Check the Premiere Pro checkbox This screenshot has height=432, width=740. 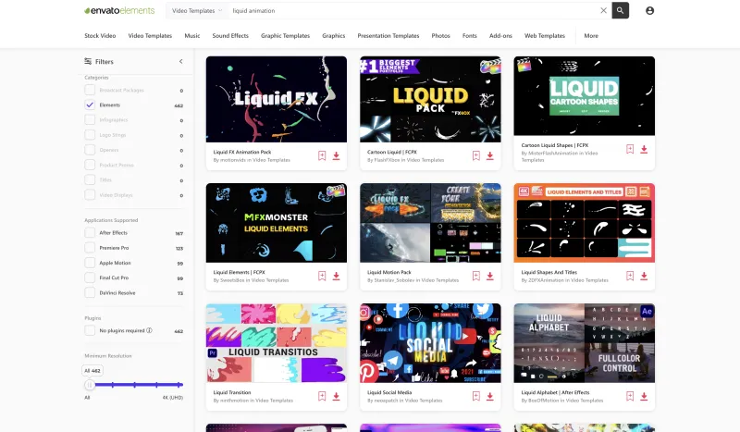(x=90, y=248)
